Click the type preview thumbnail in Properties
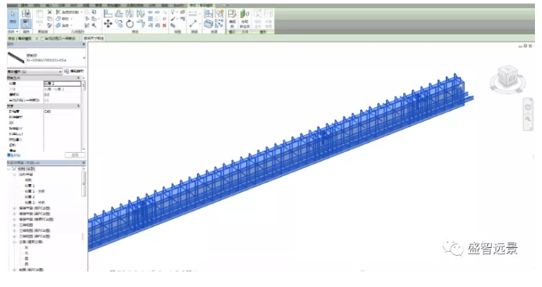Image resolution: width=542 pixels, height=287 pixels. click(16, 58)
